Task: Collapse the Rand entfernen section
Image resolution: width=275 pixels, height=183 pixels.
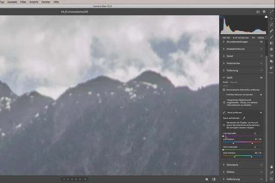Action: point(261,112)
